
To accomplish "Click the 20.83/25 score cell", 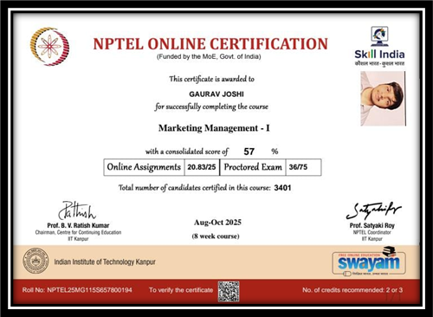I will (202, 167).
